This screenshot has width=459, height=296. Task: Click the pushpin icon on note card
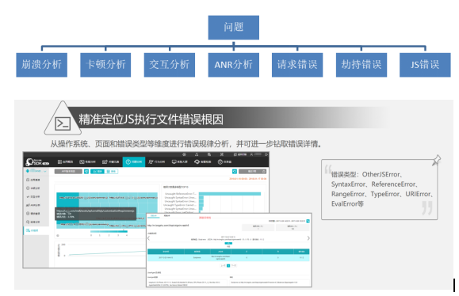(x=436, y=160)
